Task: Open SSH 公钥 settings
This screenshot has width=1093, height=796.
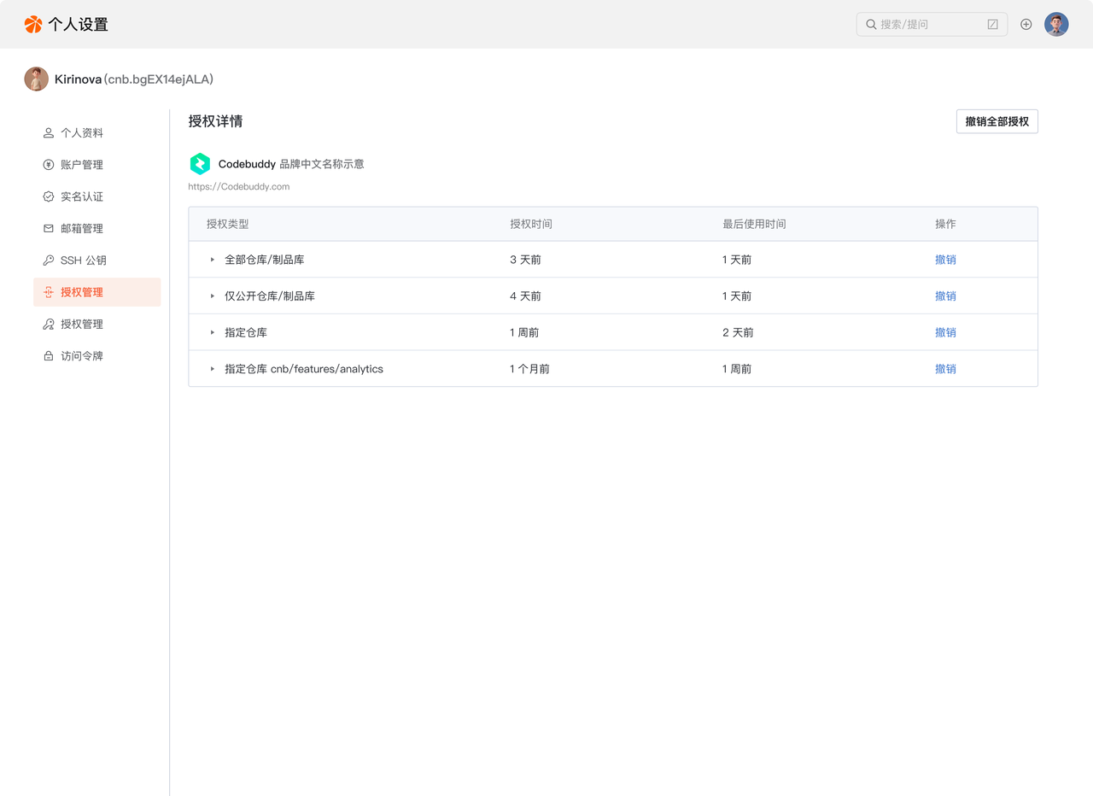Action: 83,260
